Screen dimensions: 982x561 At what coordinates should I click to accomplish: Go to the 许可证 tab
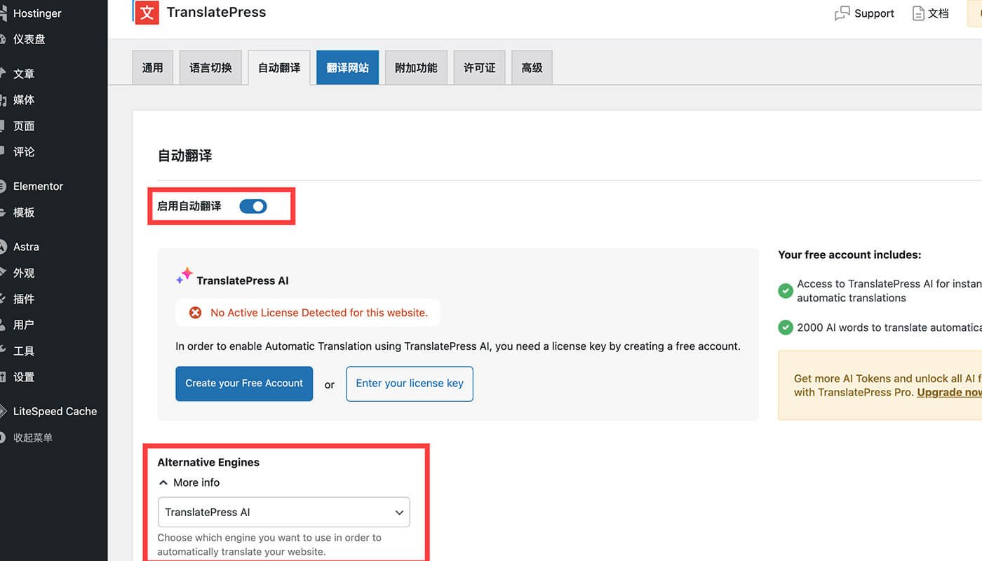coord(479,68)
